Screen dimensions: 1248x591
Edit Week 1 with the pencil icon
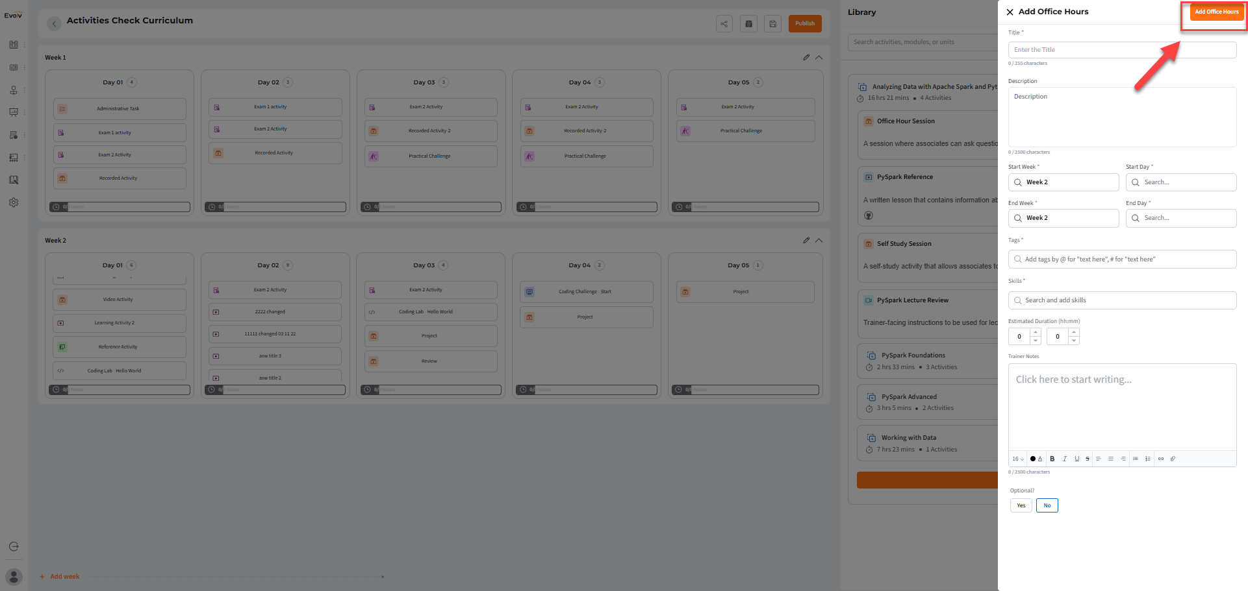point(806,57)
